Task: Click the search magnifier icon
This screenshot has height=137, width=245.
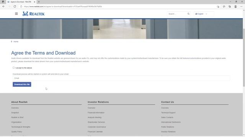Action: click(x=188, y=14)
